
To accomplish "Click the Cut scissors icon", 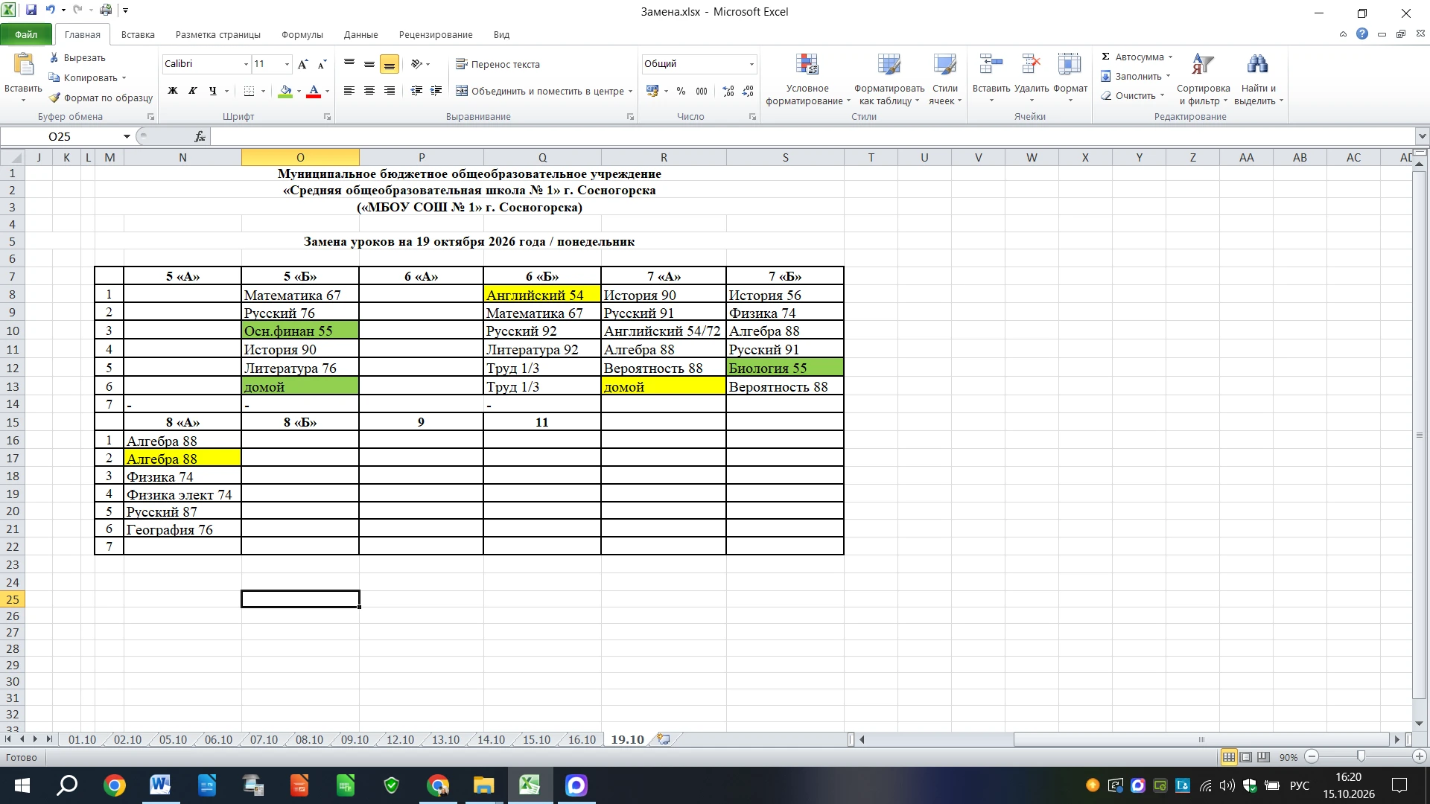I will pos(54,57).
